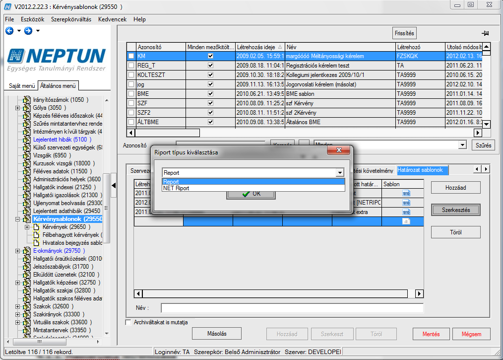This screenshot has height=360, width=503.
Task: Open the Minden filter dropdown arrow
Action: tap(462, 145)
